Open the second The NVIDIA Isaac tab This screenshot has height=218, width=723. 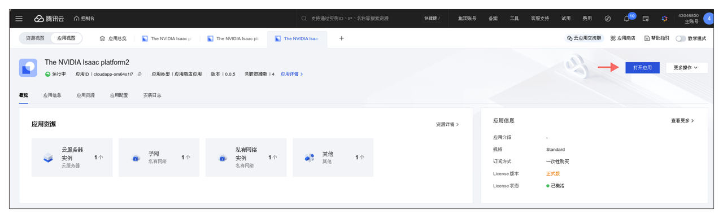point(233,38)
